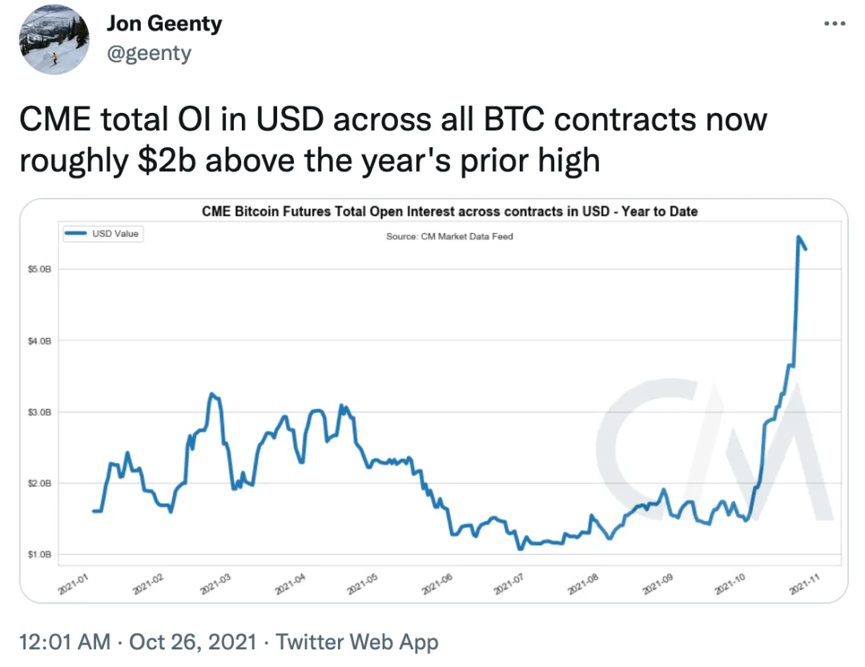Open the embedded CME Bitcoin Futures chart image

click(x=433, y=400)
